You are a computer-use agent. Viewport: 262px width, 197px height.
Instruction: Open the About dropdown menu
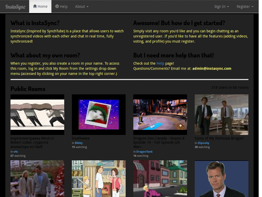(x=82, y=7)
